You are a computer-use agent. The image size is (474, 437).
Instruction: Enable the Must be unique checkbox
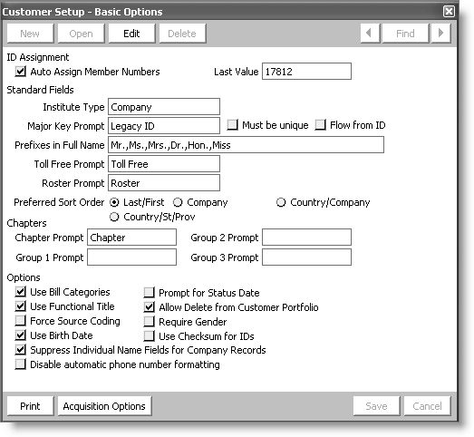(232, 124)
